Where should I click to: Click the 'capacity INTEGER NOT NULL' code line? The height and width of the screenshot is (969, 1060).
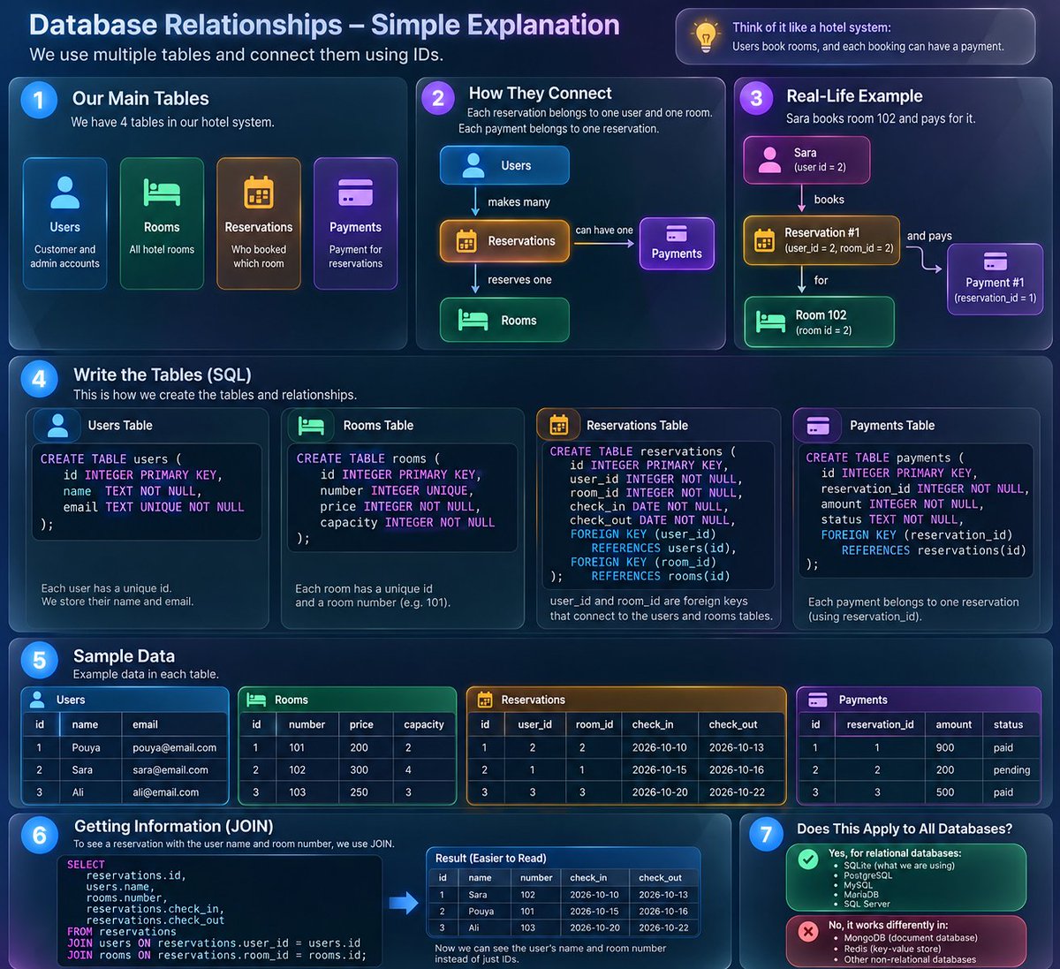click(407, 523)
